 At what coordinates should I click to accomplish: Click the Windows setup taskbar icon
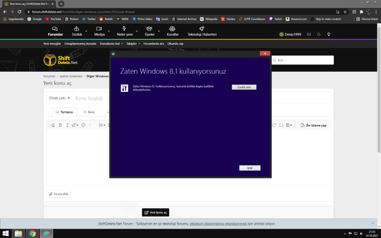46,233
